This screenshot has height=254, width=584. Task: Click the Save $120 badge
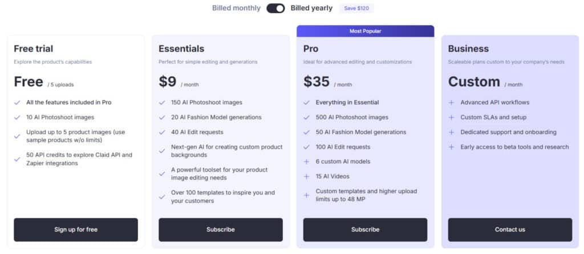pos(356,9)
